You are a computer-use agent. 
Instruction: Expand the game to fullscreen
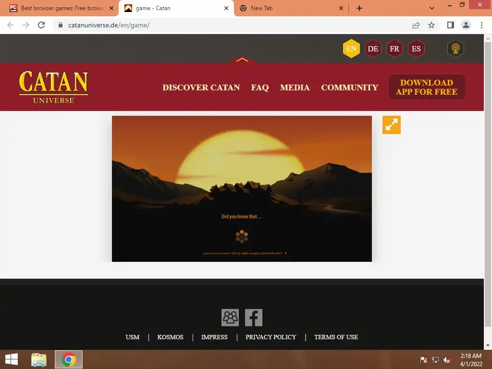pyautogui.click(x=391, y=125)
